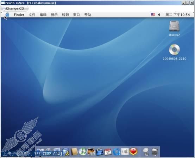
Task: Open the 文件 menu
Action: tap(32, 15)
